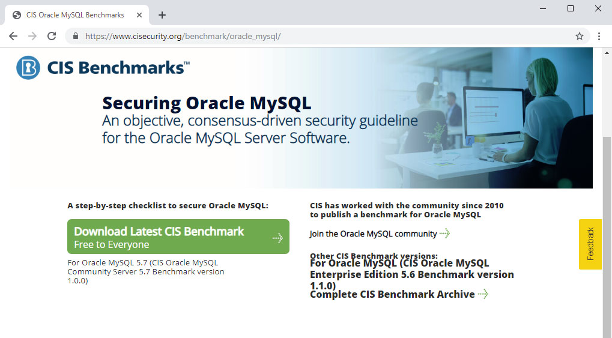Click 'A step-by-step checklist to secure Oracle MySQL' text
Viewport: 612px width, 338px height.
(x=168, y=206)
